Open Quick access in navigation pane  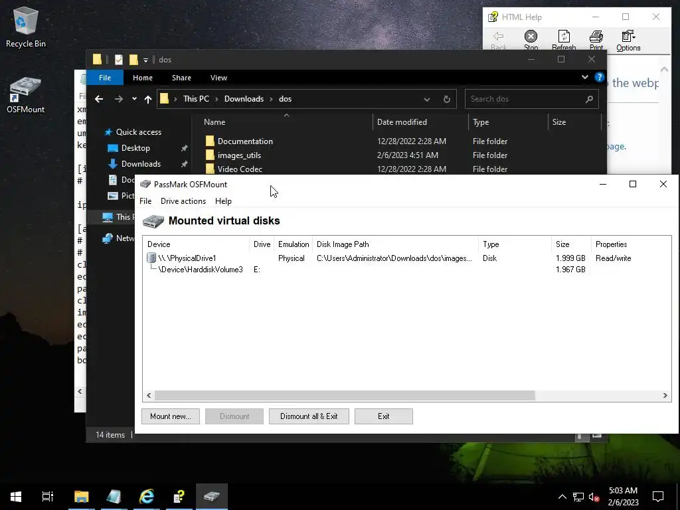click(x=138, y=132)
